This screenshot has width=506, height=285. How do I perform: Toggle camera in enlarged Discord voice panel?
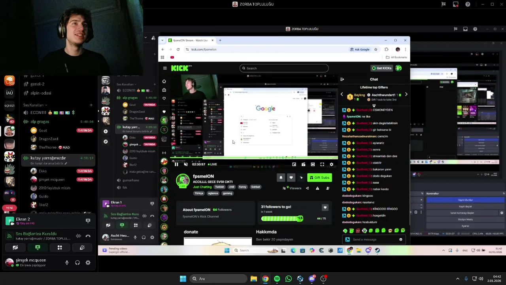click(15, 247)
